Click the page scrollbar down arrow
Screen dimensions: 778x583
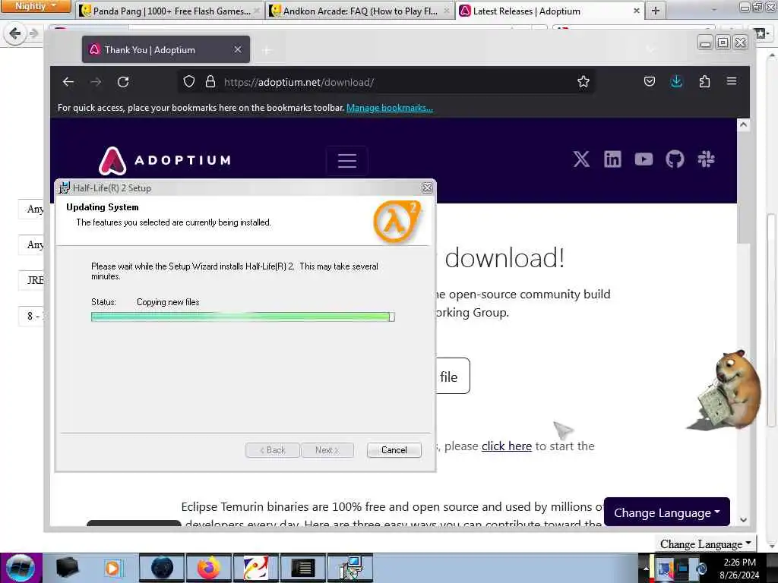tap(743, 519)
